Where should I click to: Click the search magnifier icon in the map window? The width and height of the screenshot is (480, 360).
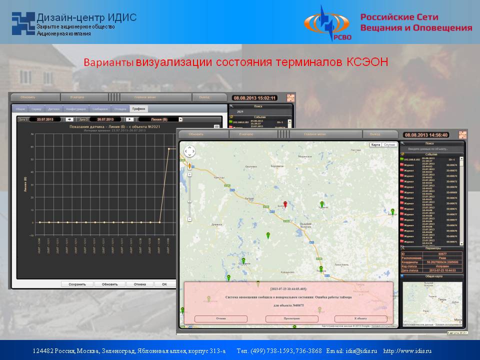click(403, 143)
